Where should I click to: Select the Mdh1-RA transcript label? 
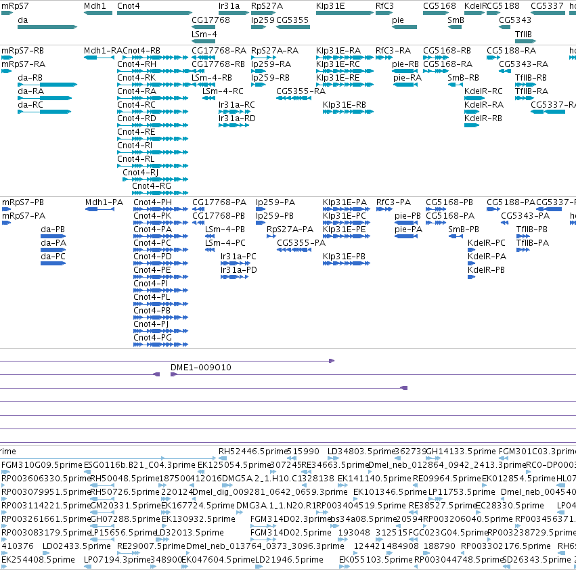click(x=103, y=50)
